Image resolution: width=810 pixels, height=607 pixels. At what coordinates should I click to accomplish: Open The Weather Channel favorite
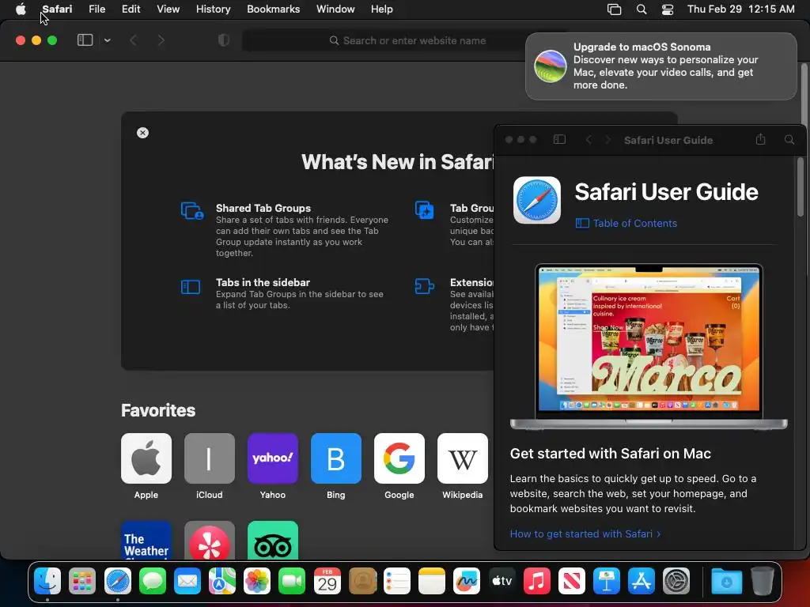click(146, 541)
